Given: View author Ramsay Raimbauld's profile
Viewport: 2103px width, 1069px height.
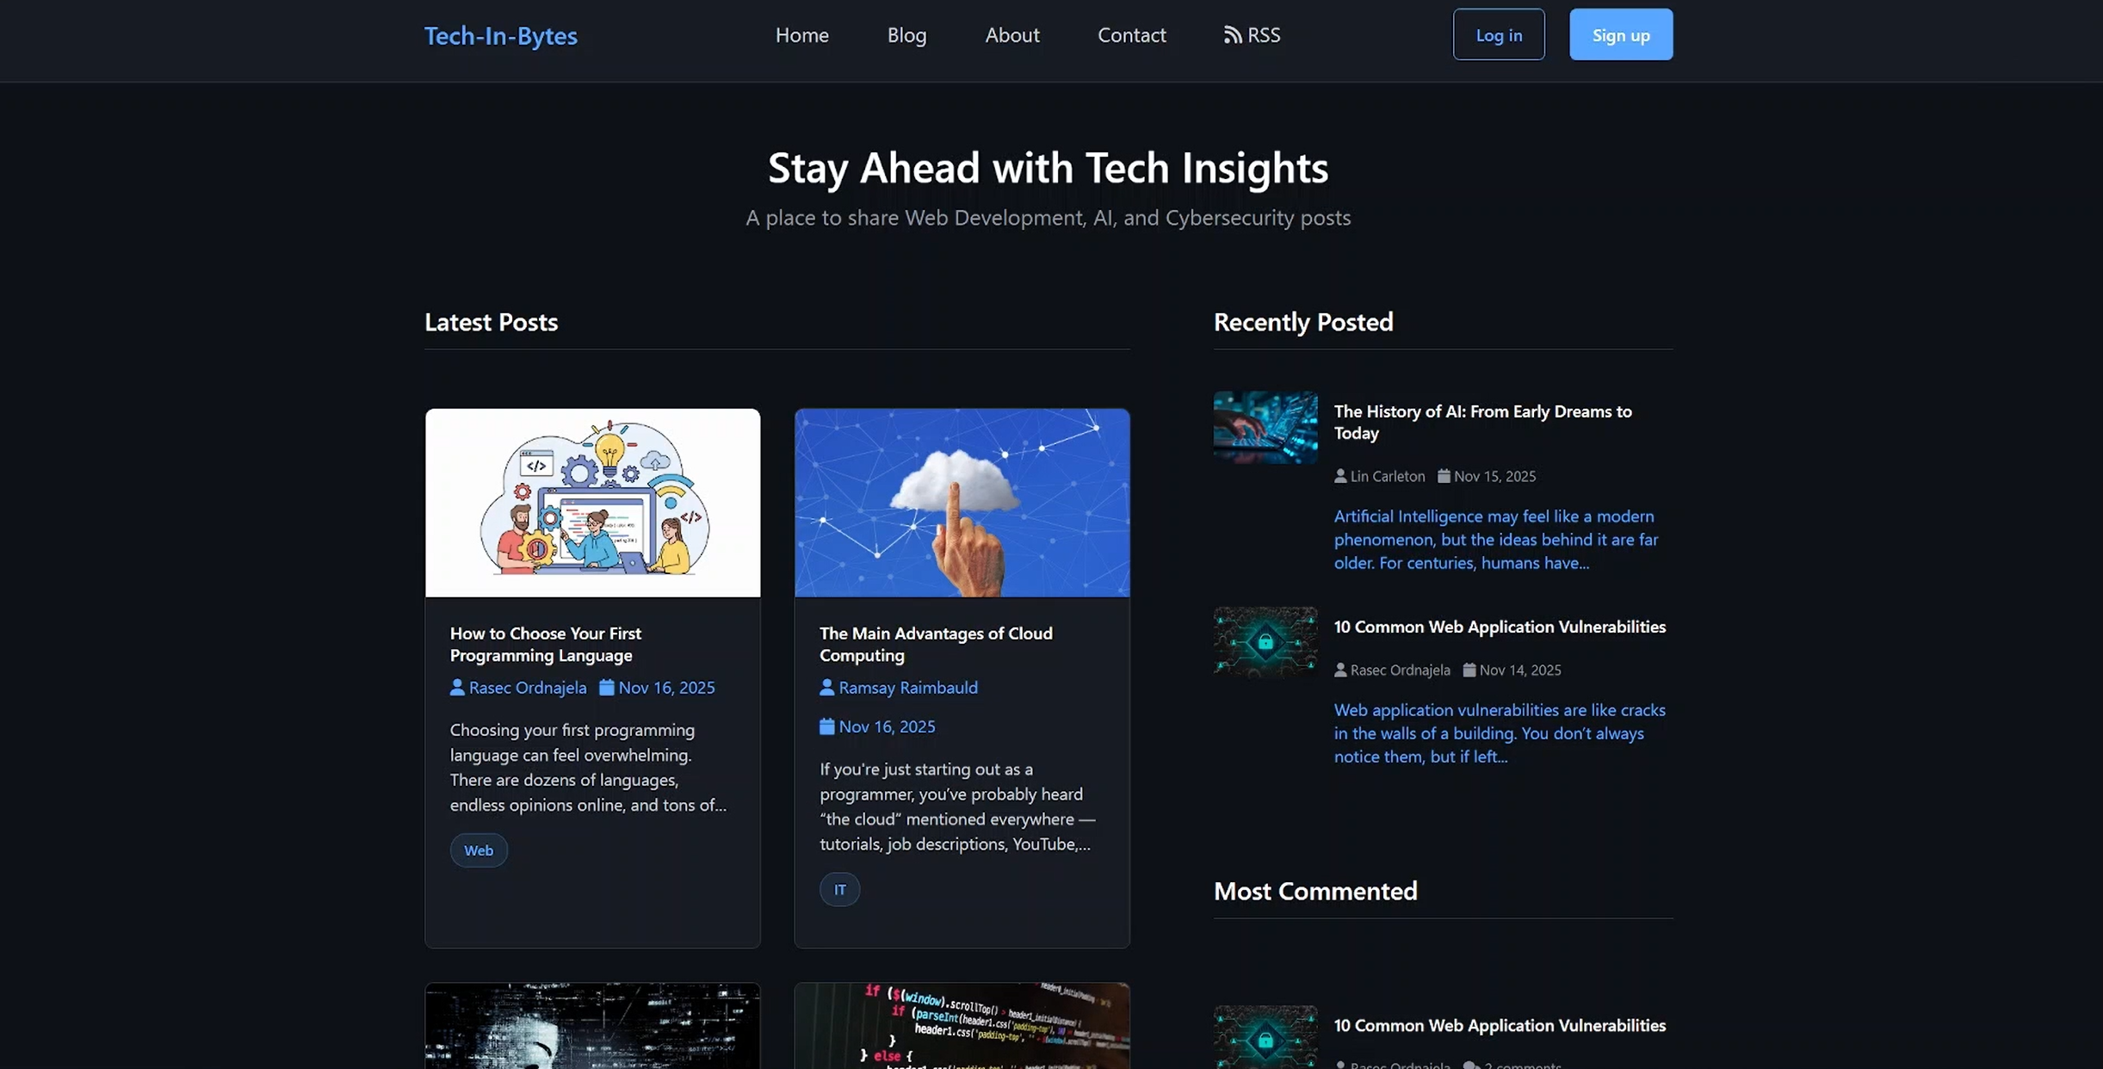Looking at the screenshot, I should pos(908,687).
